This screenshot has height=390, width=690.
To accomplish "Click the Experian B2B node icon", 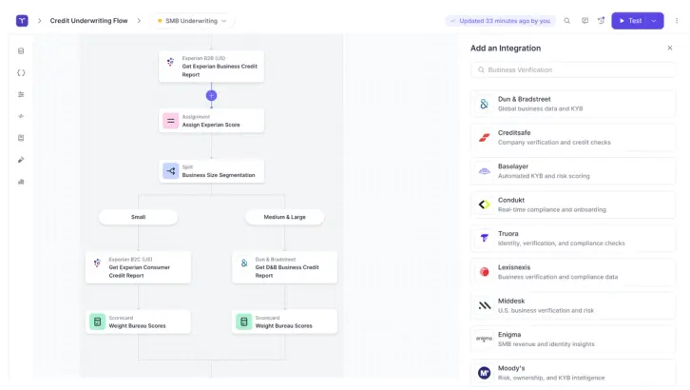I will click(171, 62).
